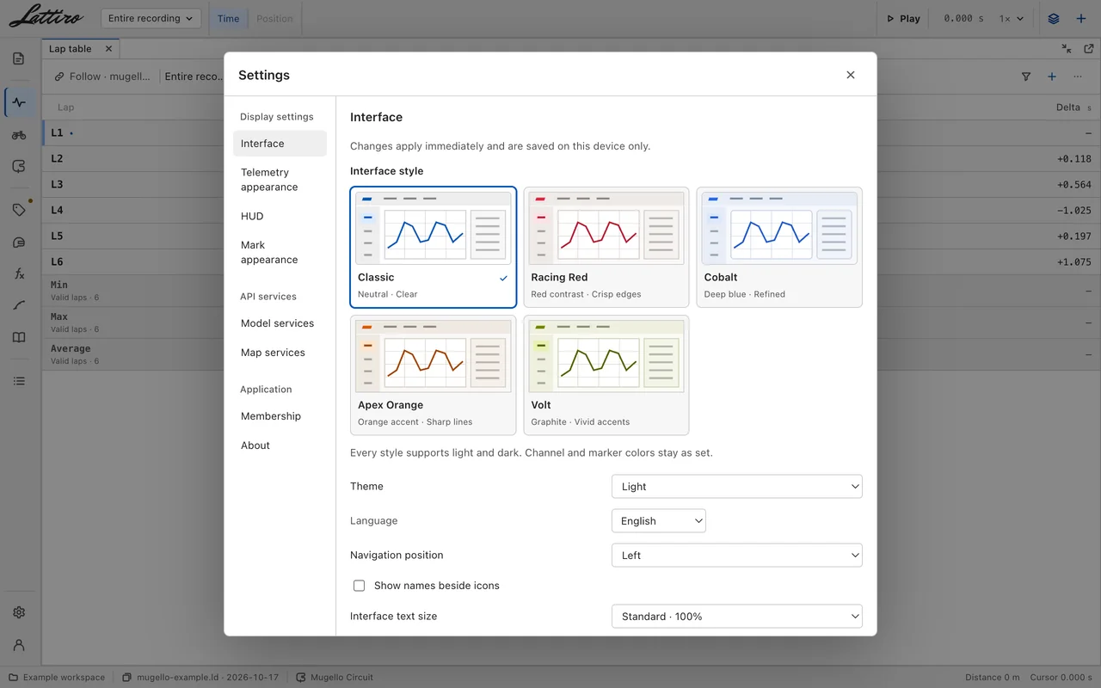Open the Language dropdown

(x=659, y=520)
